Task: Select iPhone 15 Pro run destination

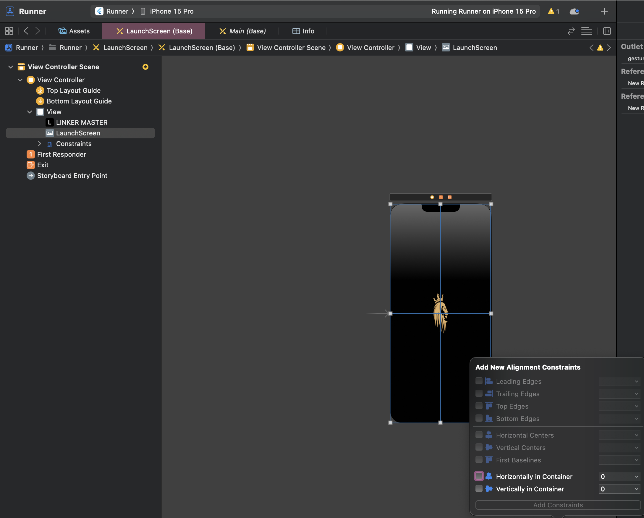Action: (171, 11)
